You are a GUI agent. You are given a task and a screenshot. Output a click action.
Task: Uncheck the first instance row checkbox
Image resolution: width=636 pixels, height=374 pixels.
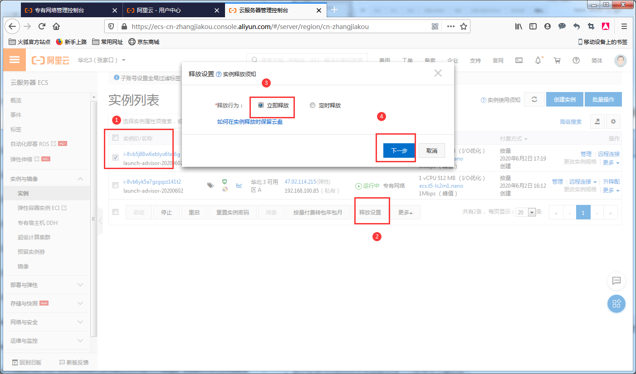[116, 158]
